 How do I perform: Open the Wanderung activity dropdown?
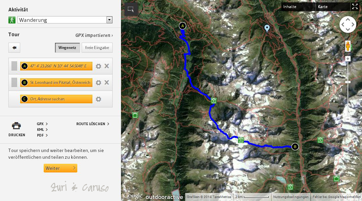point(65,20)
